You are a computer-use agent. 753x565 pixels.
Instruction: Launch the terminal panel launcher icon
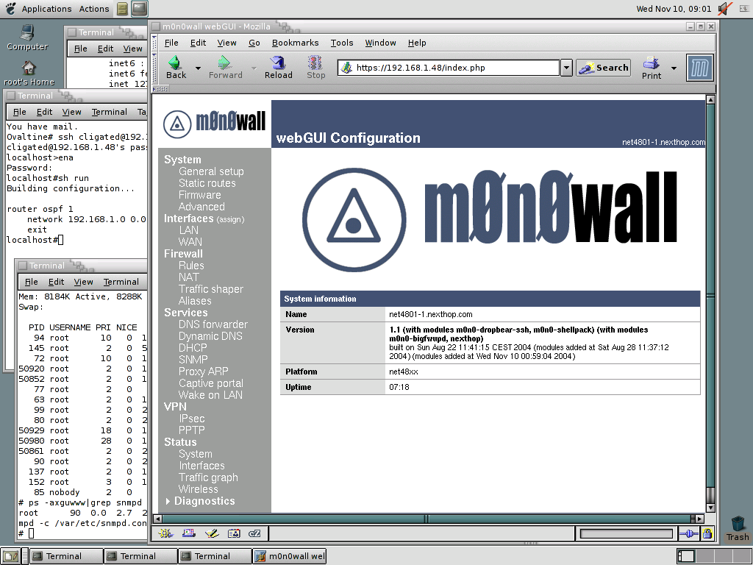click(x=140, y=9)
